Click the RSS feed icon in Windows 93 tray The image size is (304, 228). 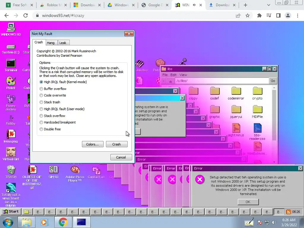click(289, 212)
